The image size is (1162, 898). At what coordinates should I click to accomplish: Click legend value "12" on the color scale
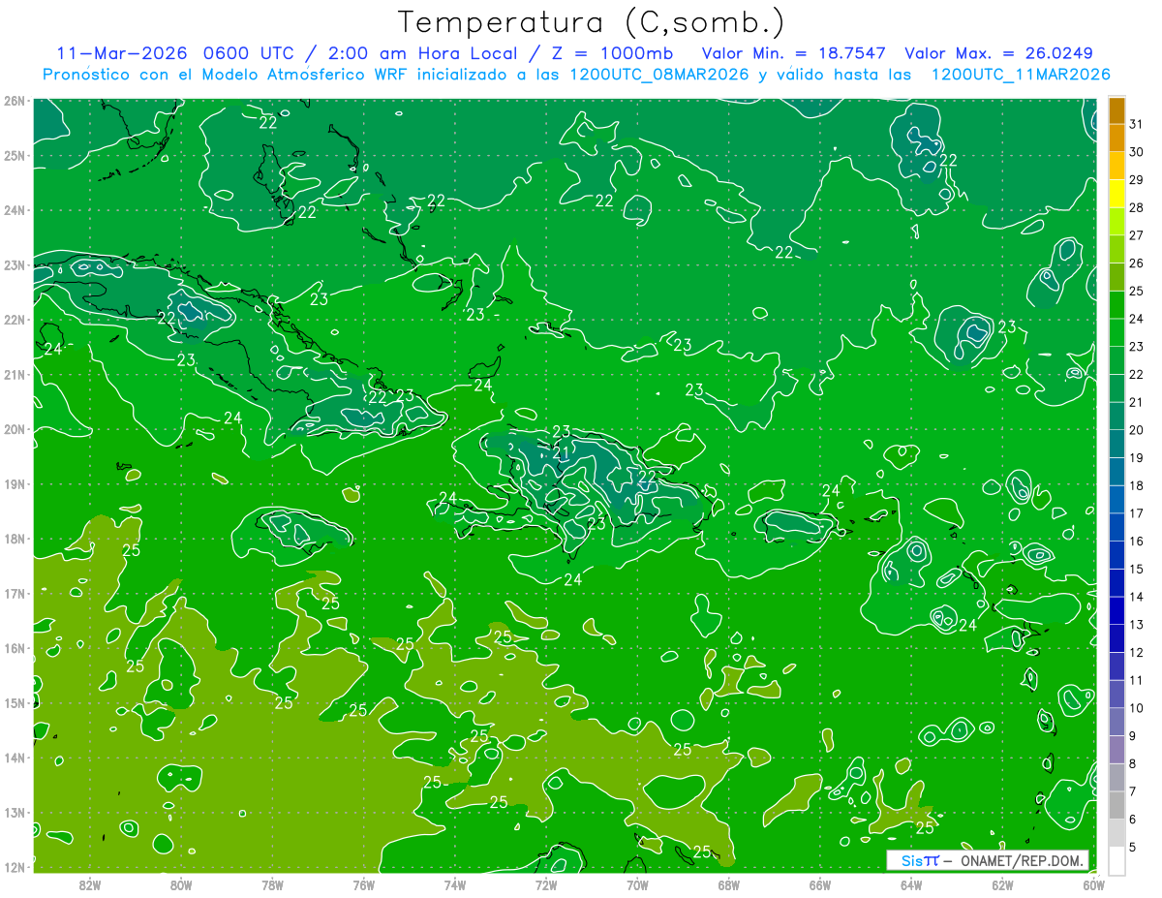click(x=1137, y=652)
